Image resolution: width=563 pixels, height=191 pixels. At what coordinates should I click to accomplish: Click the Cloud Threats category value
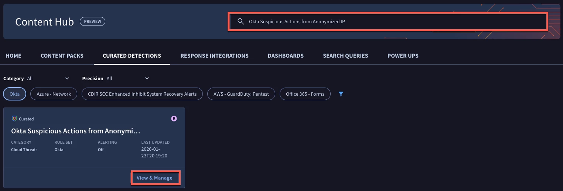(24, 150)
